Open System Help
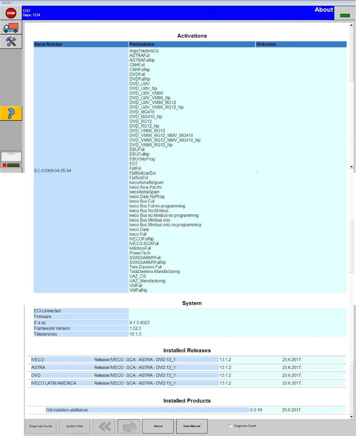The height and width of the screenshot is (436, 356). click(75, 426)
